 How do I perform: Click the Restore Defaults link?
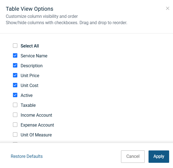(x=27, y=156)
